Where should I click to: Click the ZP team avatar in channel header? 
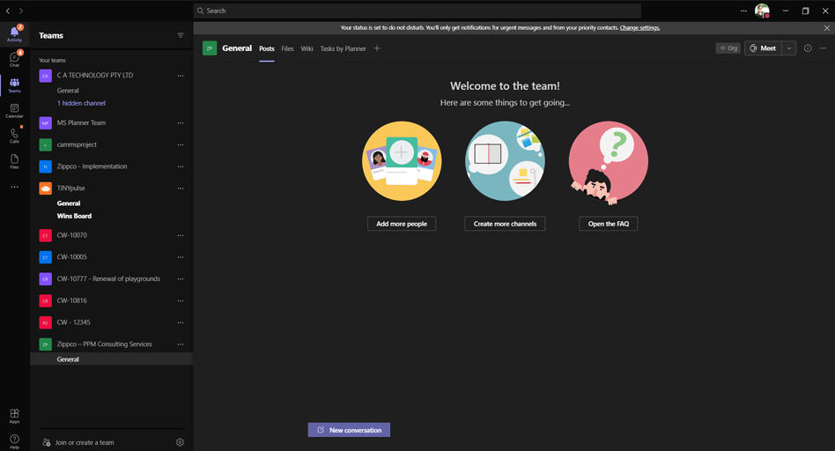pyautogui.click(x=210, y=48)
